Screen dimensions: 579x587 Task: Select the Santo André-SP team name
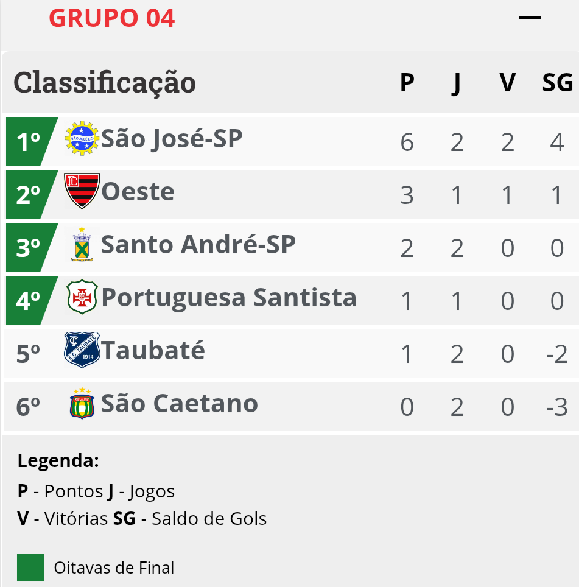[198, 244]
